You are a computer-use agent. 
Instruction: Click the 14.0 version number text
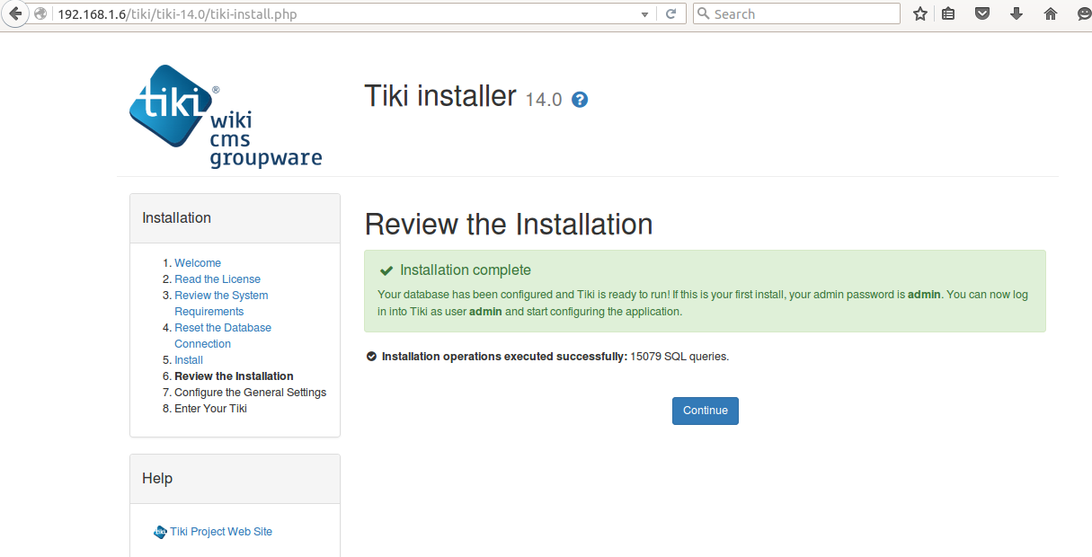tap(544, 100)
